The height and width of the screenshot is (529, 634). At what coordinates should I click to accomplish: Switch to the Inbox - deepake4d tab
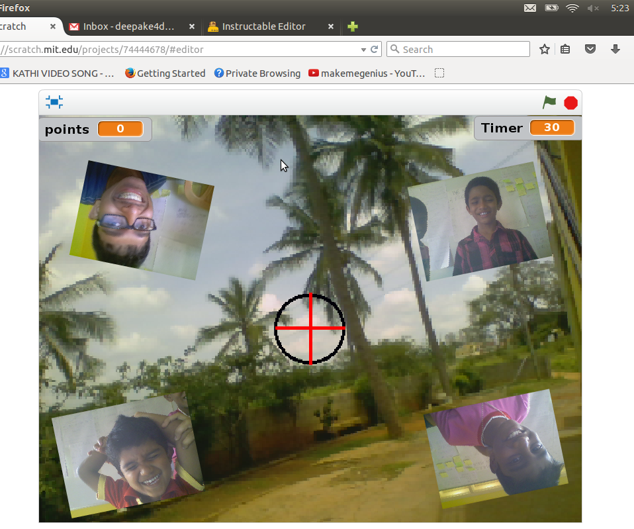coord(129,26)
